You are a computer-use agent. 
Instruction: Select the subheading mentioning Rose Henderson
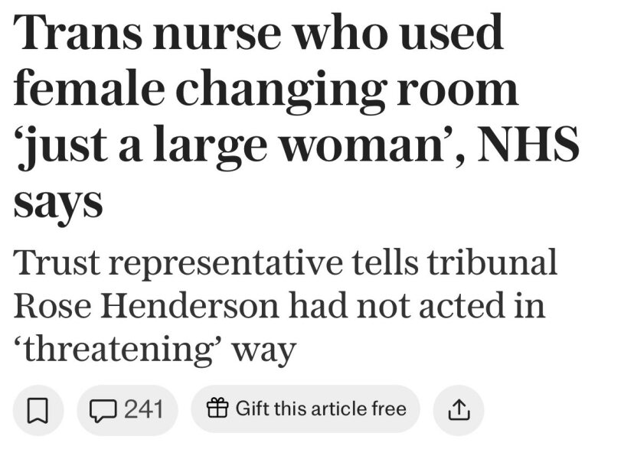tap(283, 302)
